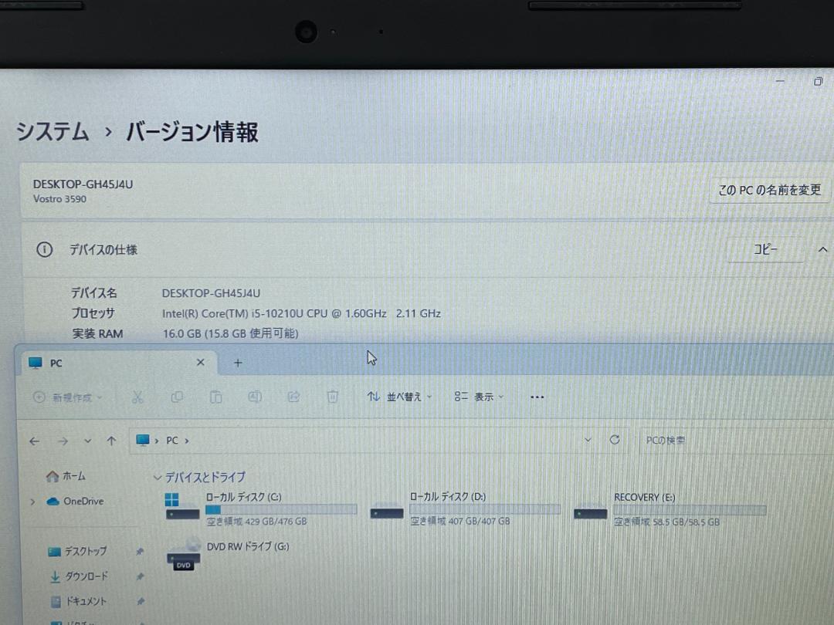Unpin デスクトップ using its pin icon
Viewport: 834px width, 625px height.
[140, 552]
